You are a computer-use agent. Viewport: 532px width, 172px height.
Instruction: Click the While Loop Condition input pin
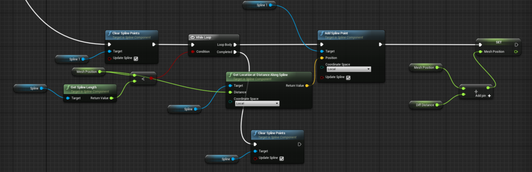192,52
